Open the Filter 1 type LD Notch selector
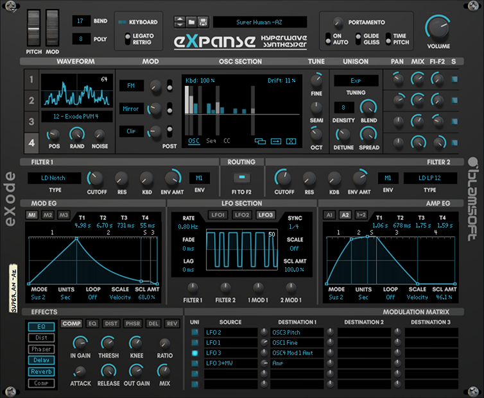Viewport: 484px width, 398px height. coord(54,178)
